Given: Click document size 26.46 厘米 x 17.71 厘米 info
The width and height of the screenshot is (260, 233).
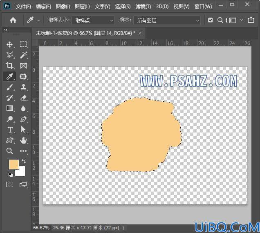Looking at the screenshot, I should (86, 228).
